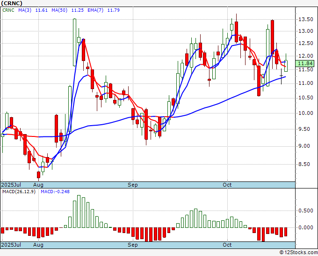Click the MACD(26,12,9) indicator label
The height and width of the screenshot is (256, 318).
coord(19,192)
